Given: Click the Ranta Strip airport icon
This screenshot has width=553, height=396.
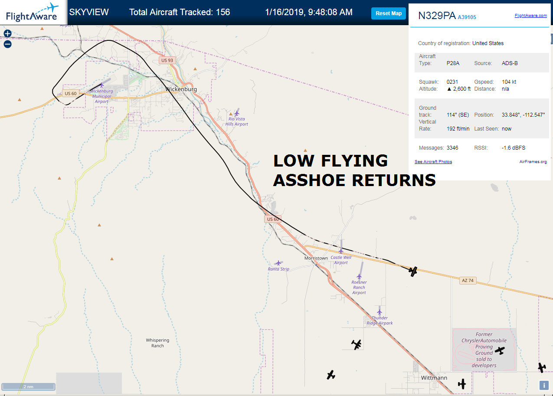Looking at the screenshot, I should [278, 263].
